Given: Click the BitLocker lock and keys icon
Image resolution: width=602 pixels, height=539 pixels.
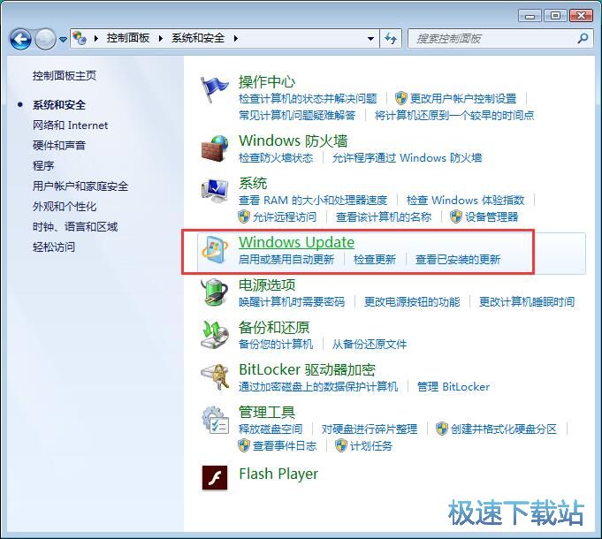Looking at the screenshot, I should tap(215, 377).
